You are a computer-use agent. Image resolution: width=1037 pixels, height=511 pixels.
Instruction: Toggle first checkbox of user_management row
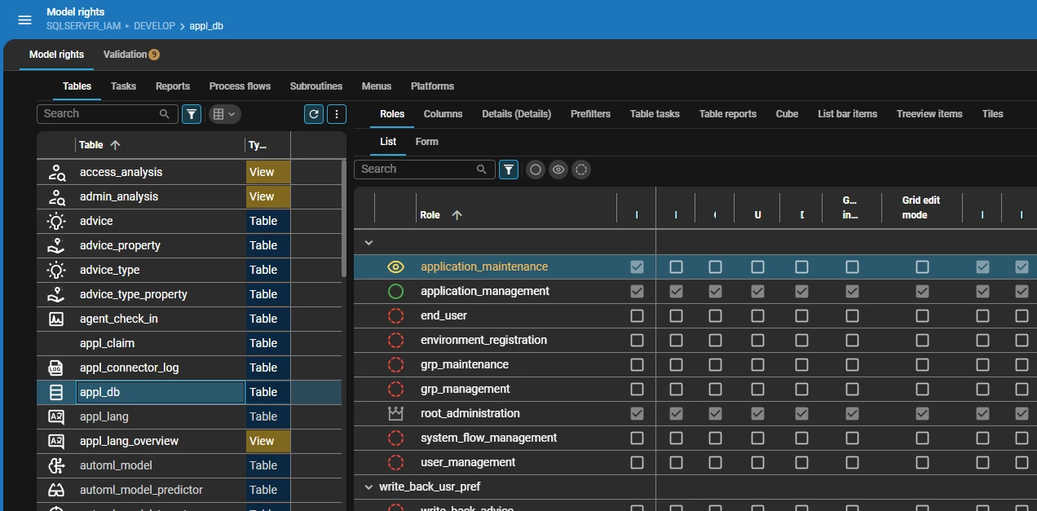[x=637, y=462]
